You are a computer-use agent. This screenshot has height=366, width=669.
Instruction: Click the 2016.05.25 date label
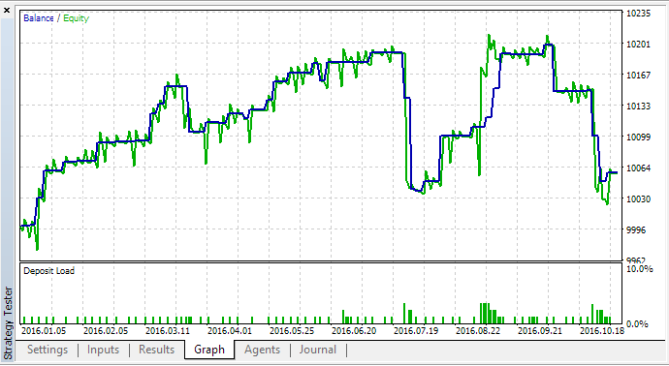[292, 331]
